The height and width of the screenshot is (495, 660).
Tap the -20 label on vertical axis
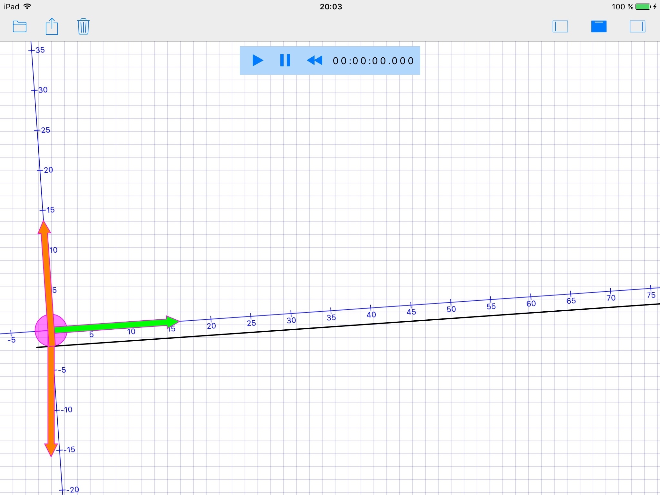[73, 490]
